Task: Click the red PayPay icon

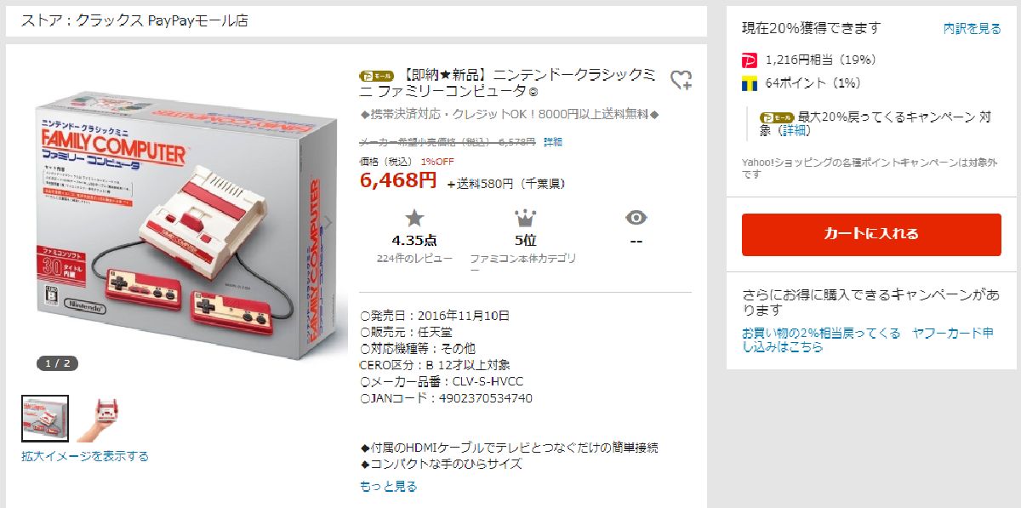Action: [750, 60]
